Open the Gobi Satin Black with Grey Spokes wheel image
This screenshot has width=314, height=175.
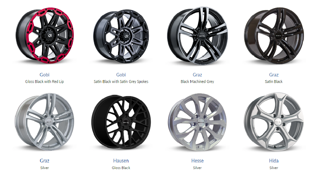coord(121,36)
